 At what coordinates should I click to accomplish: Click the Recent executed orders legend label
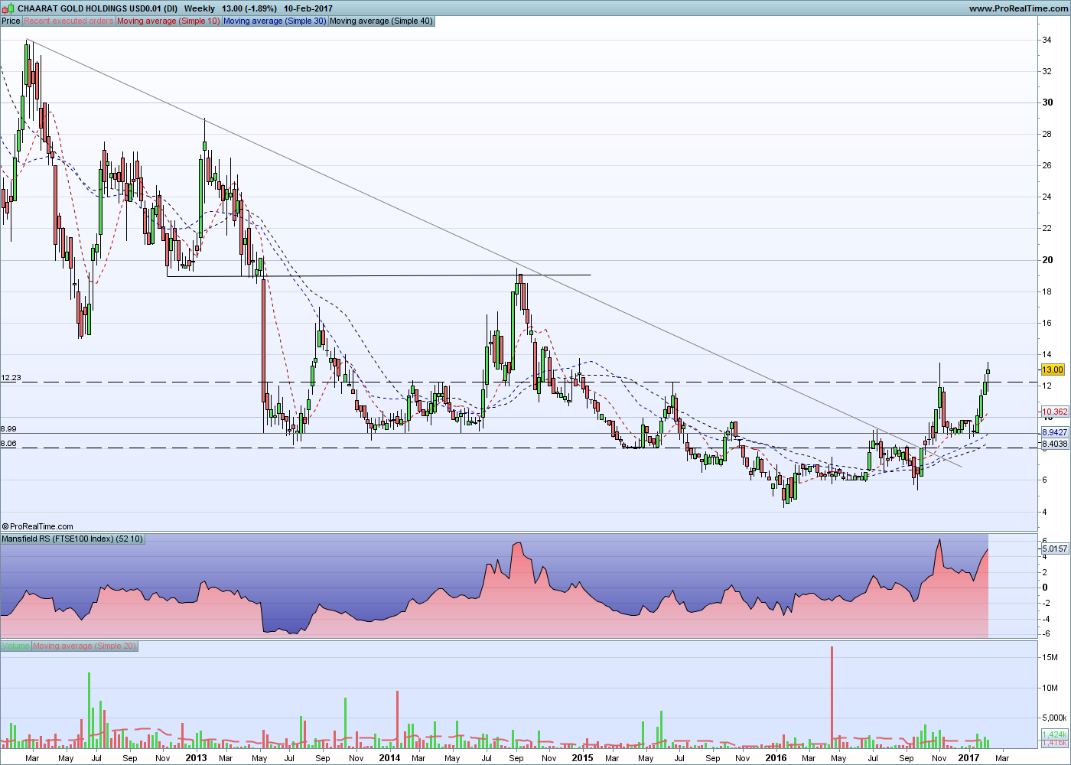pyautogui.click(x=68, y=21)
